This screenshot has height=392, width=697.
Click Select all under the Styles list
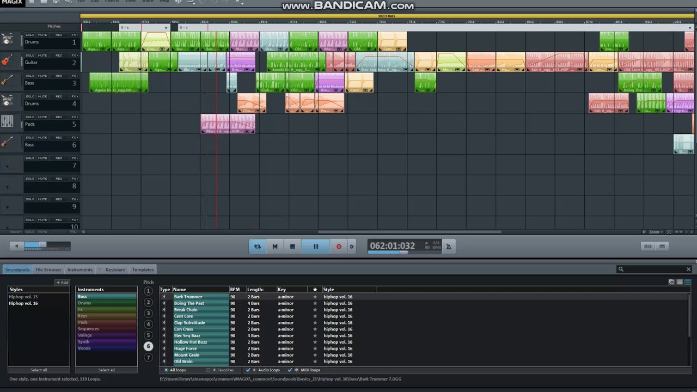pyautogui.click(x=39, y=370)
